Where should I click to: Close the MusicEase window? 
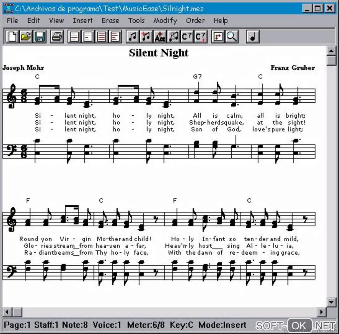(x=329, y=8)
